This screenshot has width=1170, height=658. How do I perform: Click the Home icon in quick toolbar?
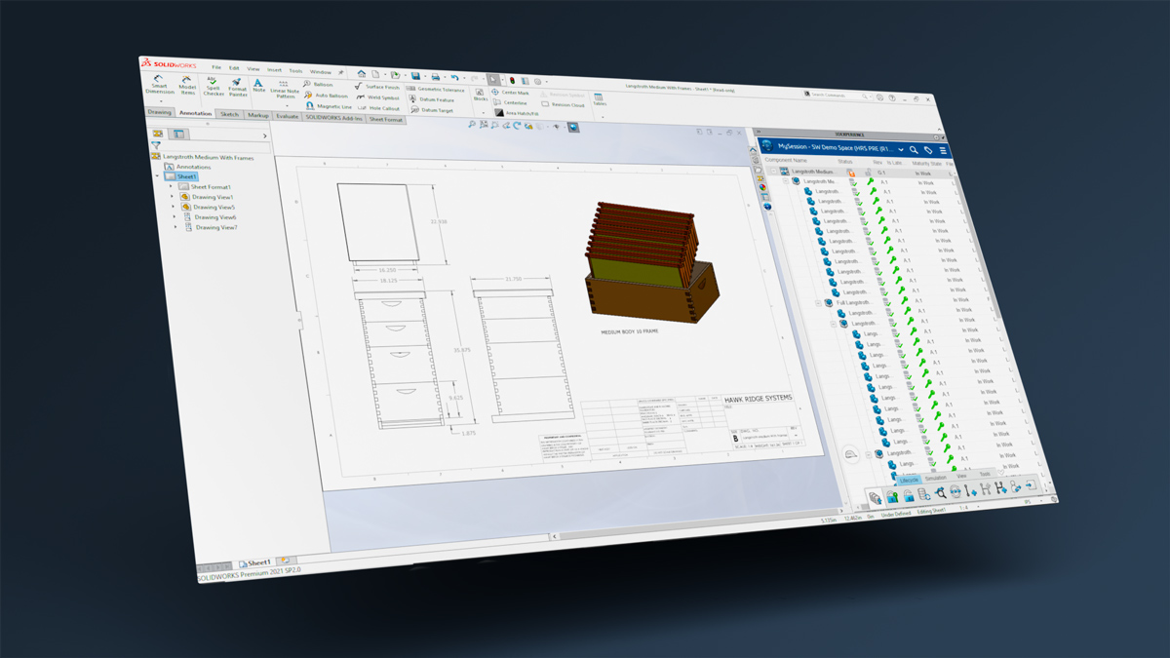(361, 73)
